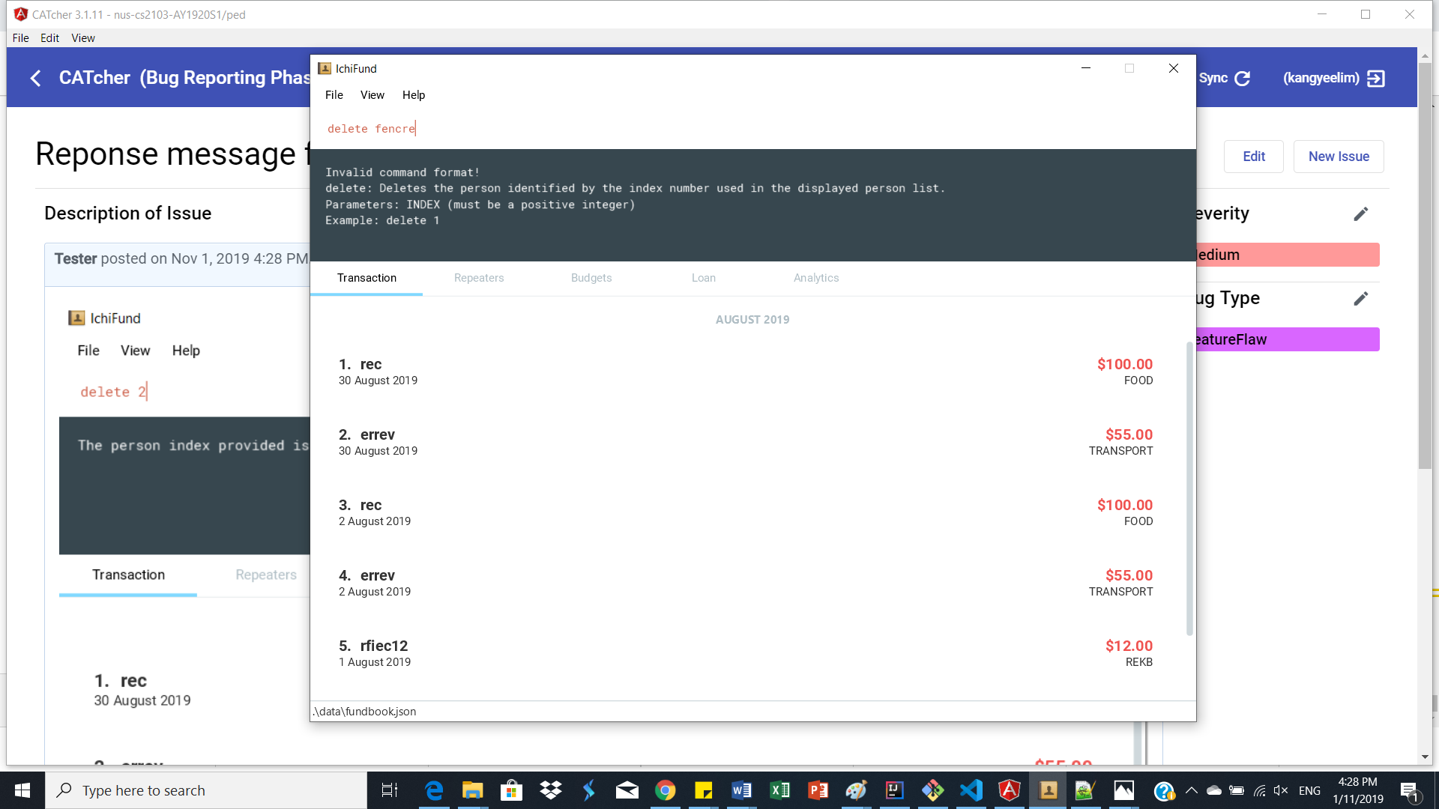Screen dimensions: 1439x809
Task: Open the Help menu in IchiFund
Action: pyautogui.click(x=414, y=95)
